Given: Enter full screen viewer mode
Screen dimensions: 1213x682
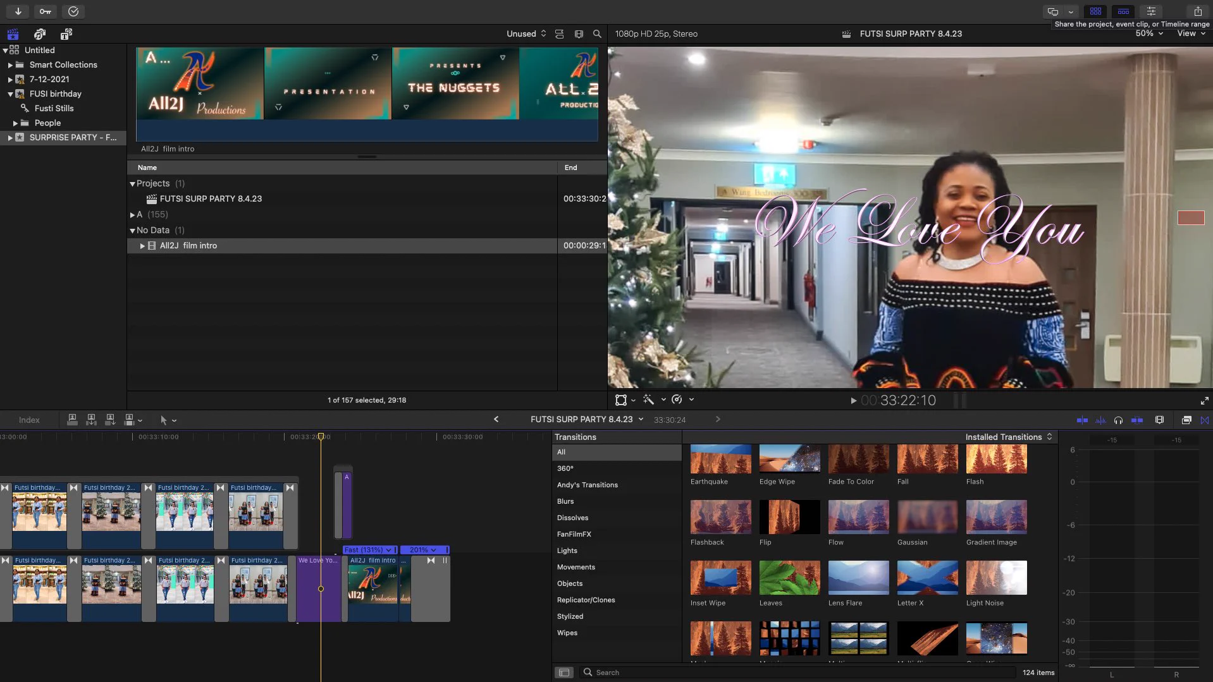Looking at the screenshot, I should coord(1204,401).
